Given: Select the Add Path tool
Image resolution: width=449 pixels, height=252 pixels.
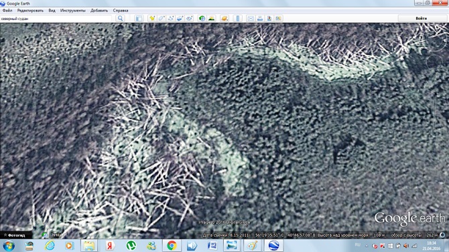Looking at the screenshot, I should [171, 18].
